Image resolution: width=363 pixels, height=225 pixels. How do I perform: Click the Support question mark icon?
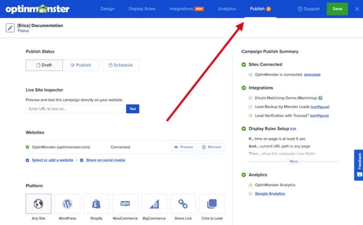click(x=300, y=9)
